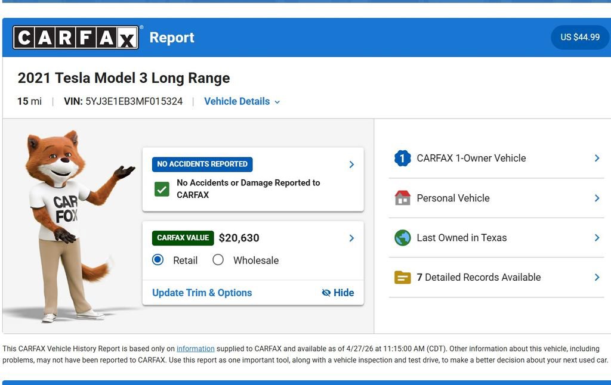Click the '15 mi' mileage text
The image size is (611, 385).
tap(29, 101)
